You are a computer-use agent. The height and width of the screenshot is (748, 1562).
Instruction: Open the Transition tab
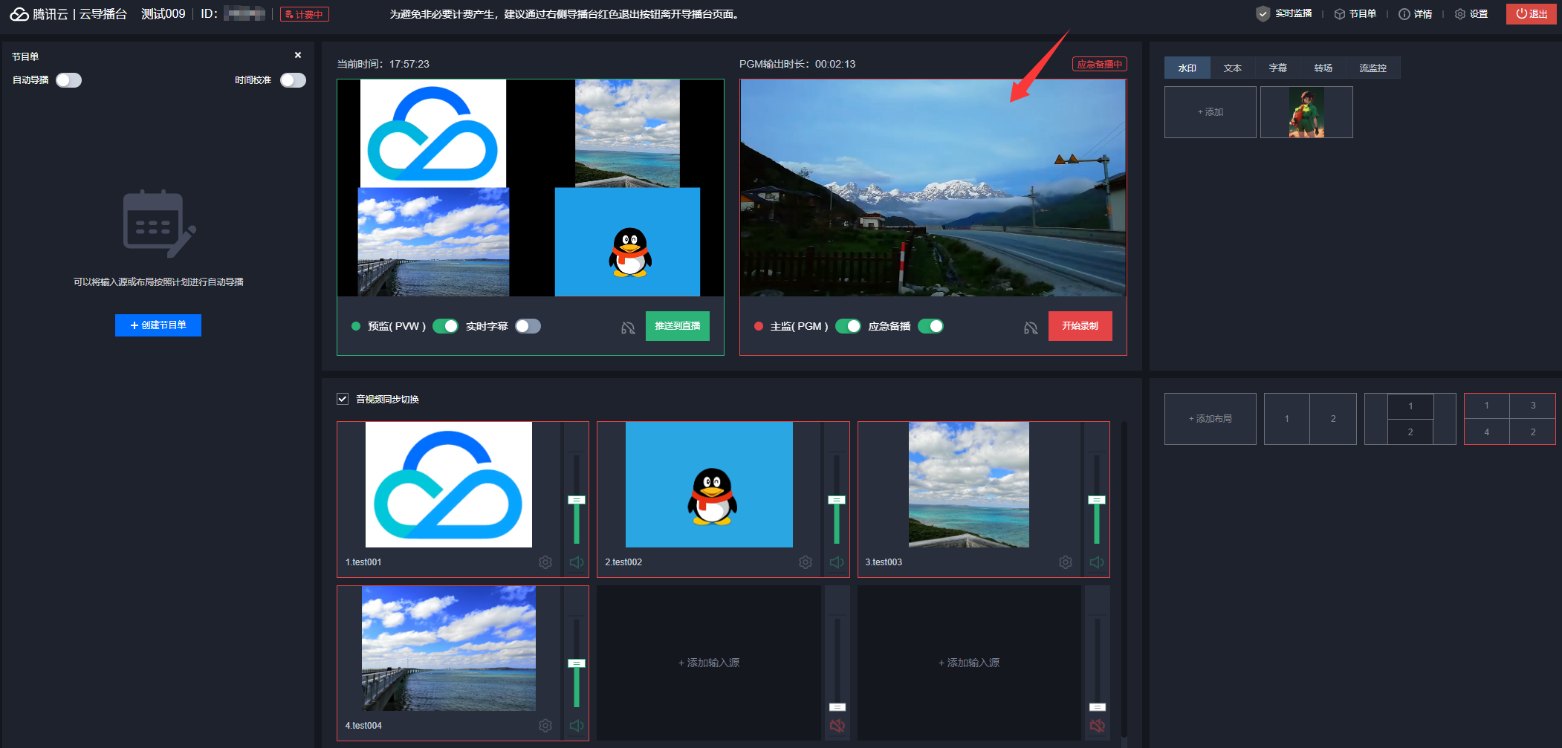(1323, 68)
